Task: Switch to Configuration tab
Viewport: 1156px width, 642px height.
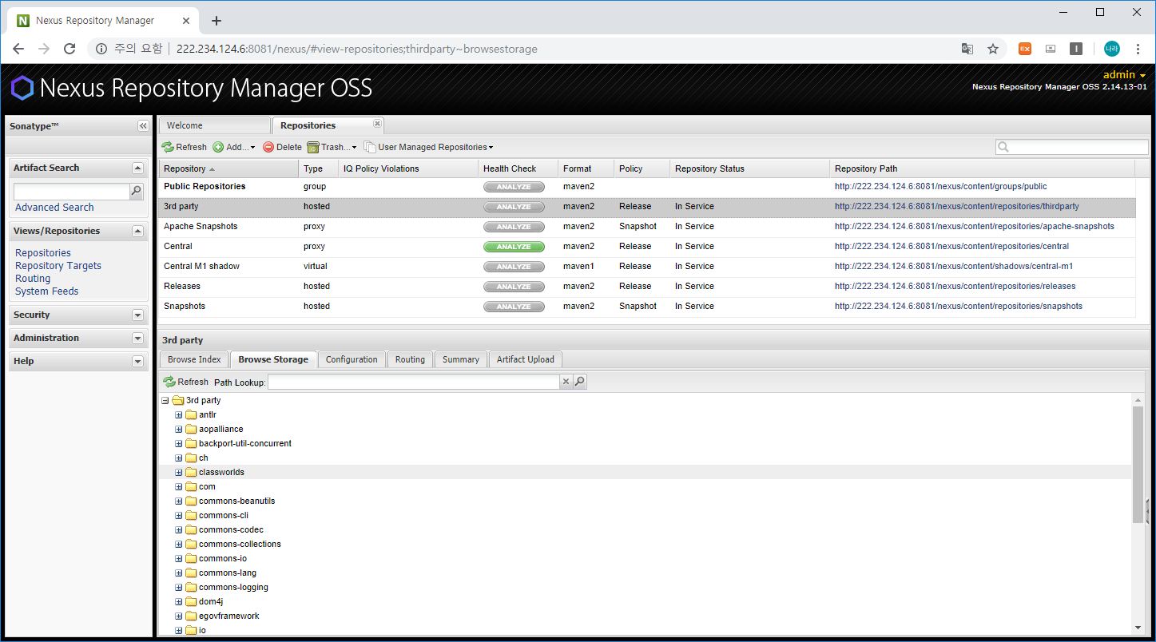Action: pos(352,359)
